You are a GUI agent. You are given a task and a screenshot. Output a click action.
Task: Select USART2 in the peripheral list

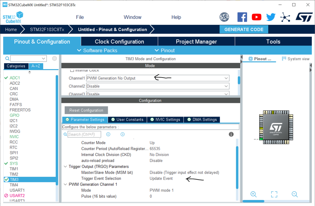pyautogui.click(x=17, y=196)
